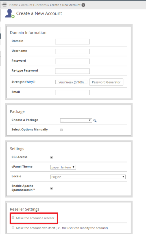Click into the Username text box
The image size is (146, 234).
click(72, 51)
